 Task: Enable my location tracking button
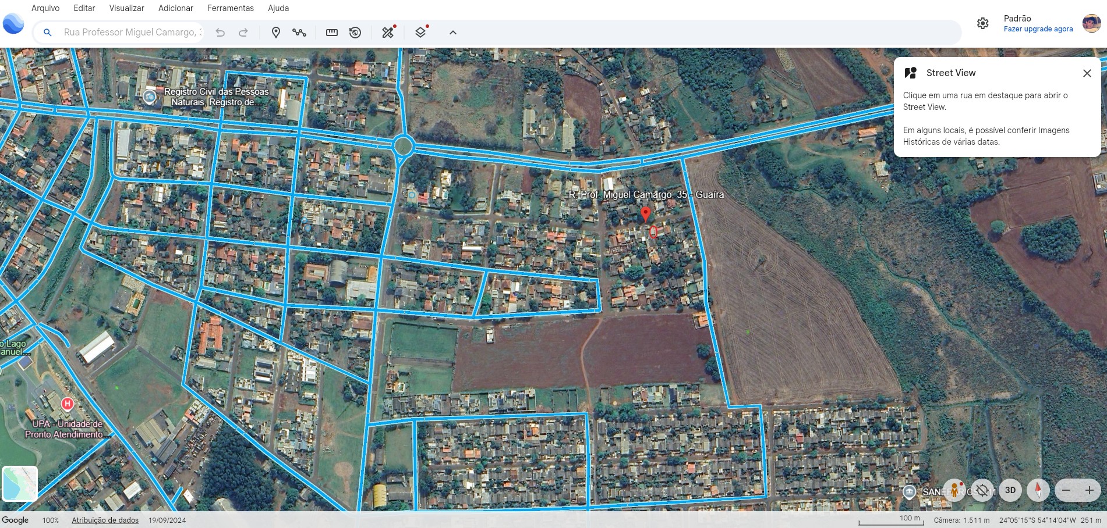(x=982, y=490)
